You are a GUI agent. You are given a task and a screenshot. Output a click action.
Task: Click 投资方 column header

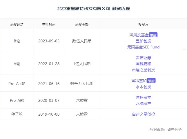coord(143,24)
